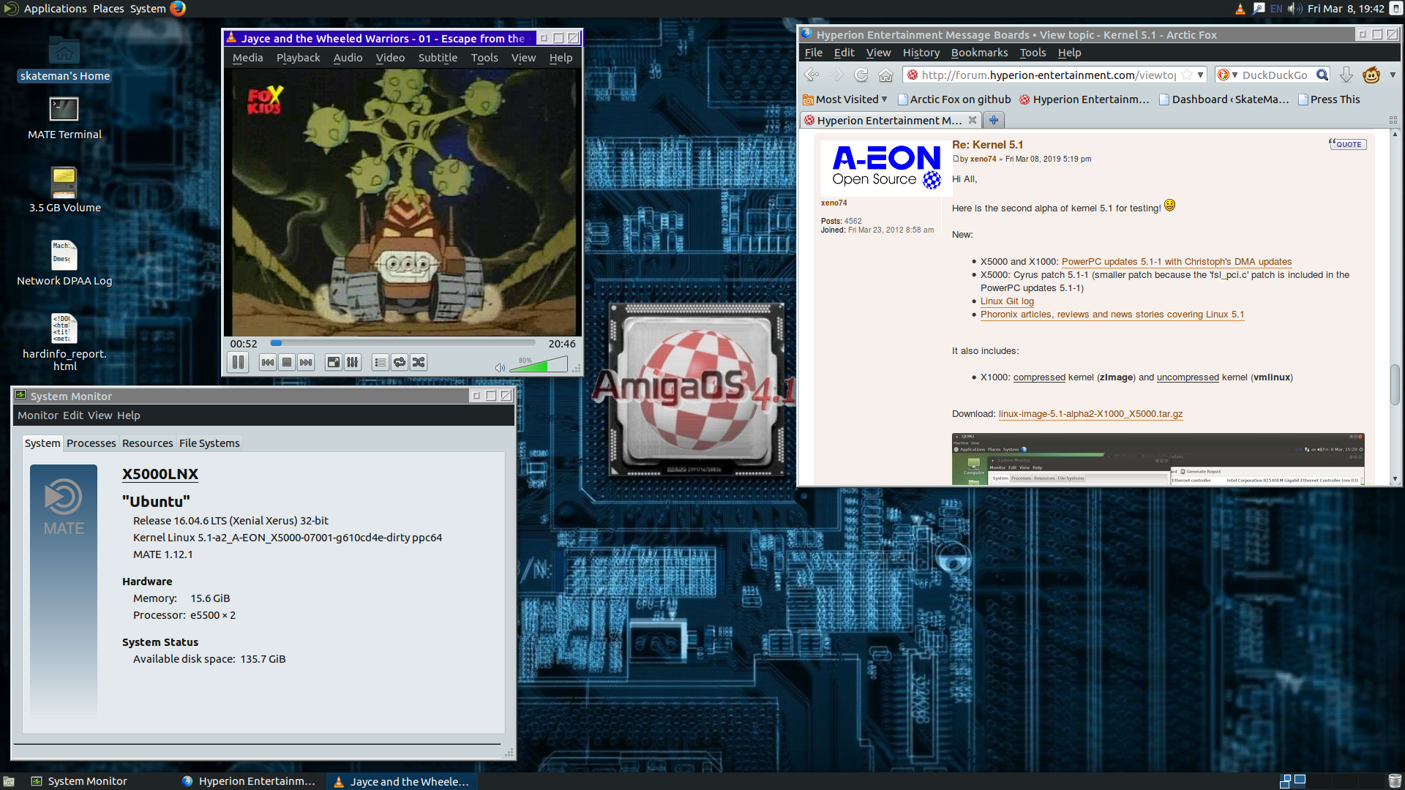This screenshot has height=790, width=1405.
Task: Switch to File Systems tab
Action: (x=209, y=443)
